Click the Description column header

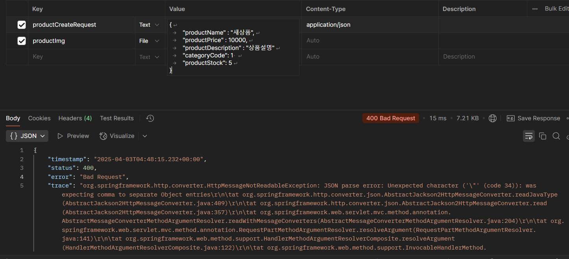coord(459,9)
